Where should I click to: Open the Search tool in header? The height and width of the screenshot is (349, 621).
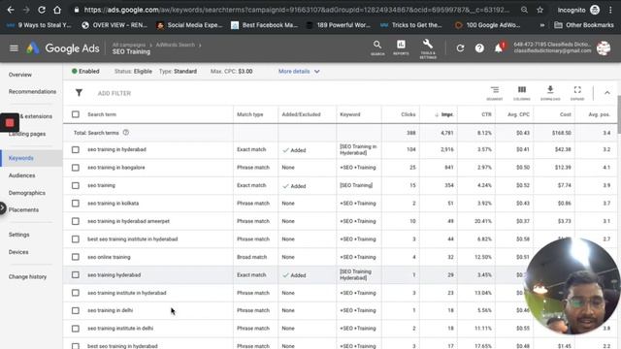[377, 48]
